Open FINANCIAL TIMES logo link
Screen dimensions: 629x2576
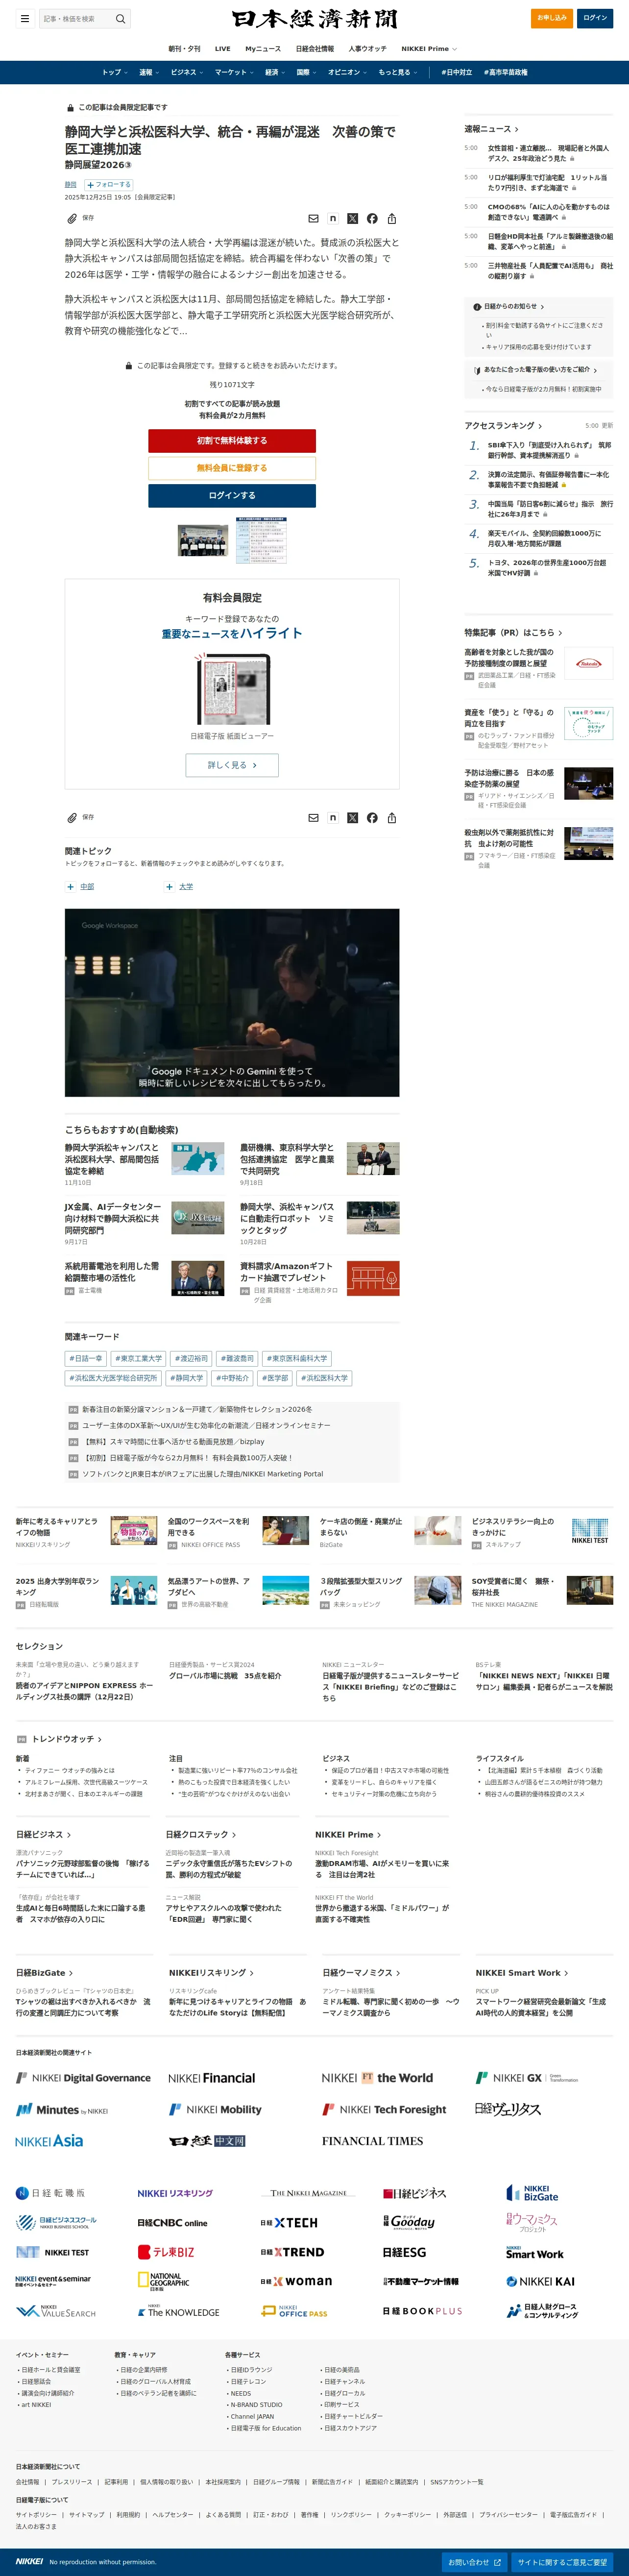click(x=372, y=2141)
